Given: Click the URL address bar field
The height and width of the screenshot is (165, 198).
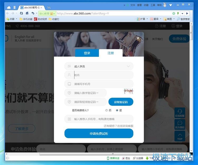Looking at the screenshot, I should tap(114, 13).
